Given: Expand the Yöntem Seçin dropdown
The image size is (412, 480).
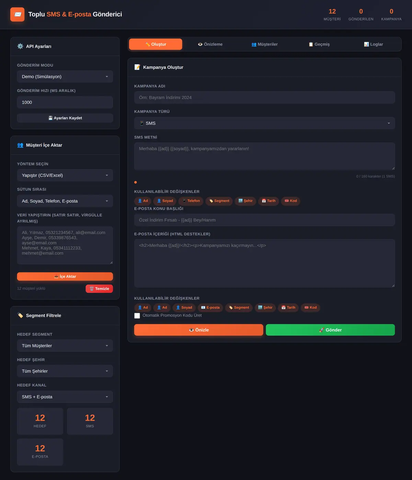Looking at the screenshot, I should pyautogui.click(x=65, y=175).
